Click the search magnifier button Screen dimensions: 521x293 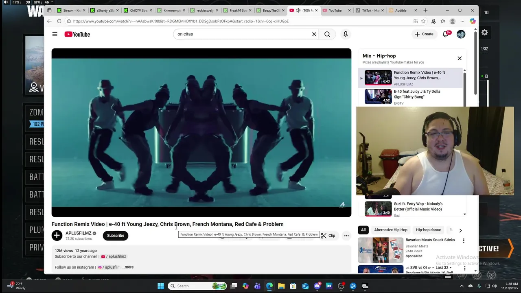point(327,34)
